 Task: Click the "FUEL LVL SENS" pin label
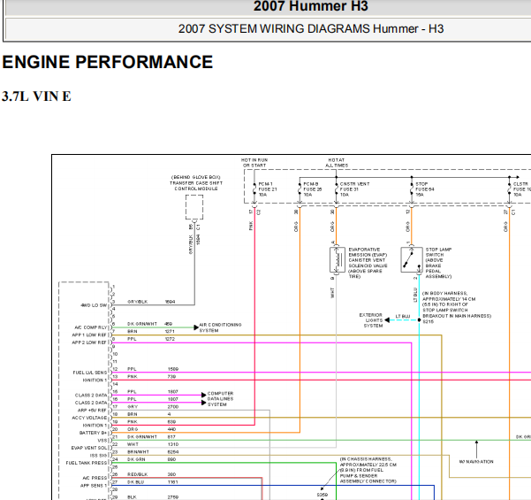point(90,373)
